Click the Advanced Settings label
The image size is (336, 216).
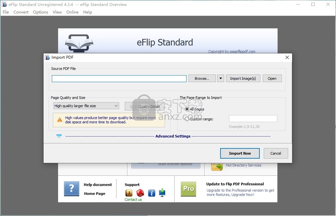coord(173,136)
